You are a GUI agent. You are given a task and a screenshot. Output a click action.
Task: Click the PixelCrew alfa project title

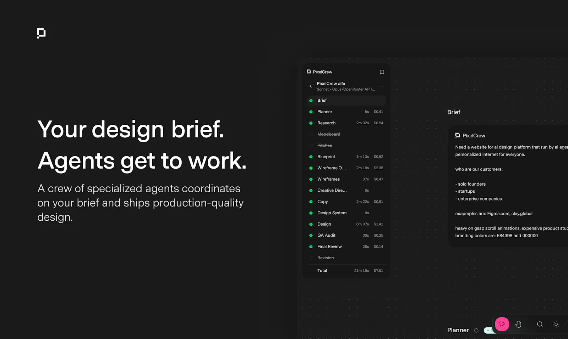pos(331,84)
